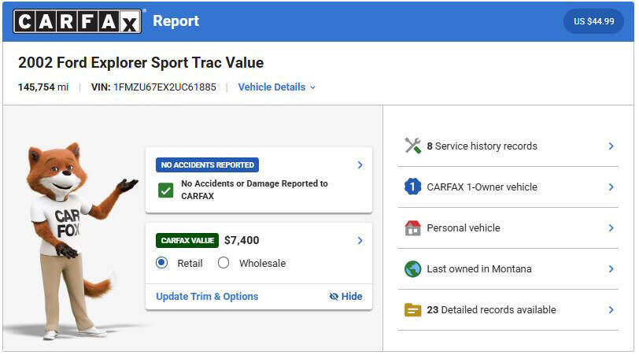Click the folder Detailed records icon
Viewport: 639px width, 355px height.
[x=412, y=309]
